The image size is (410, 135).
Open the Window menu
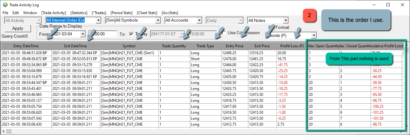click(30, 13)
